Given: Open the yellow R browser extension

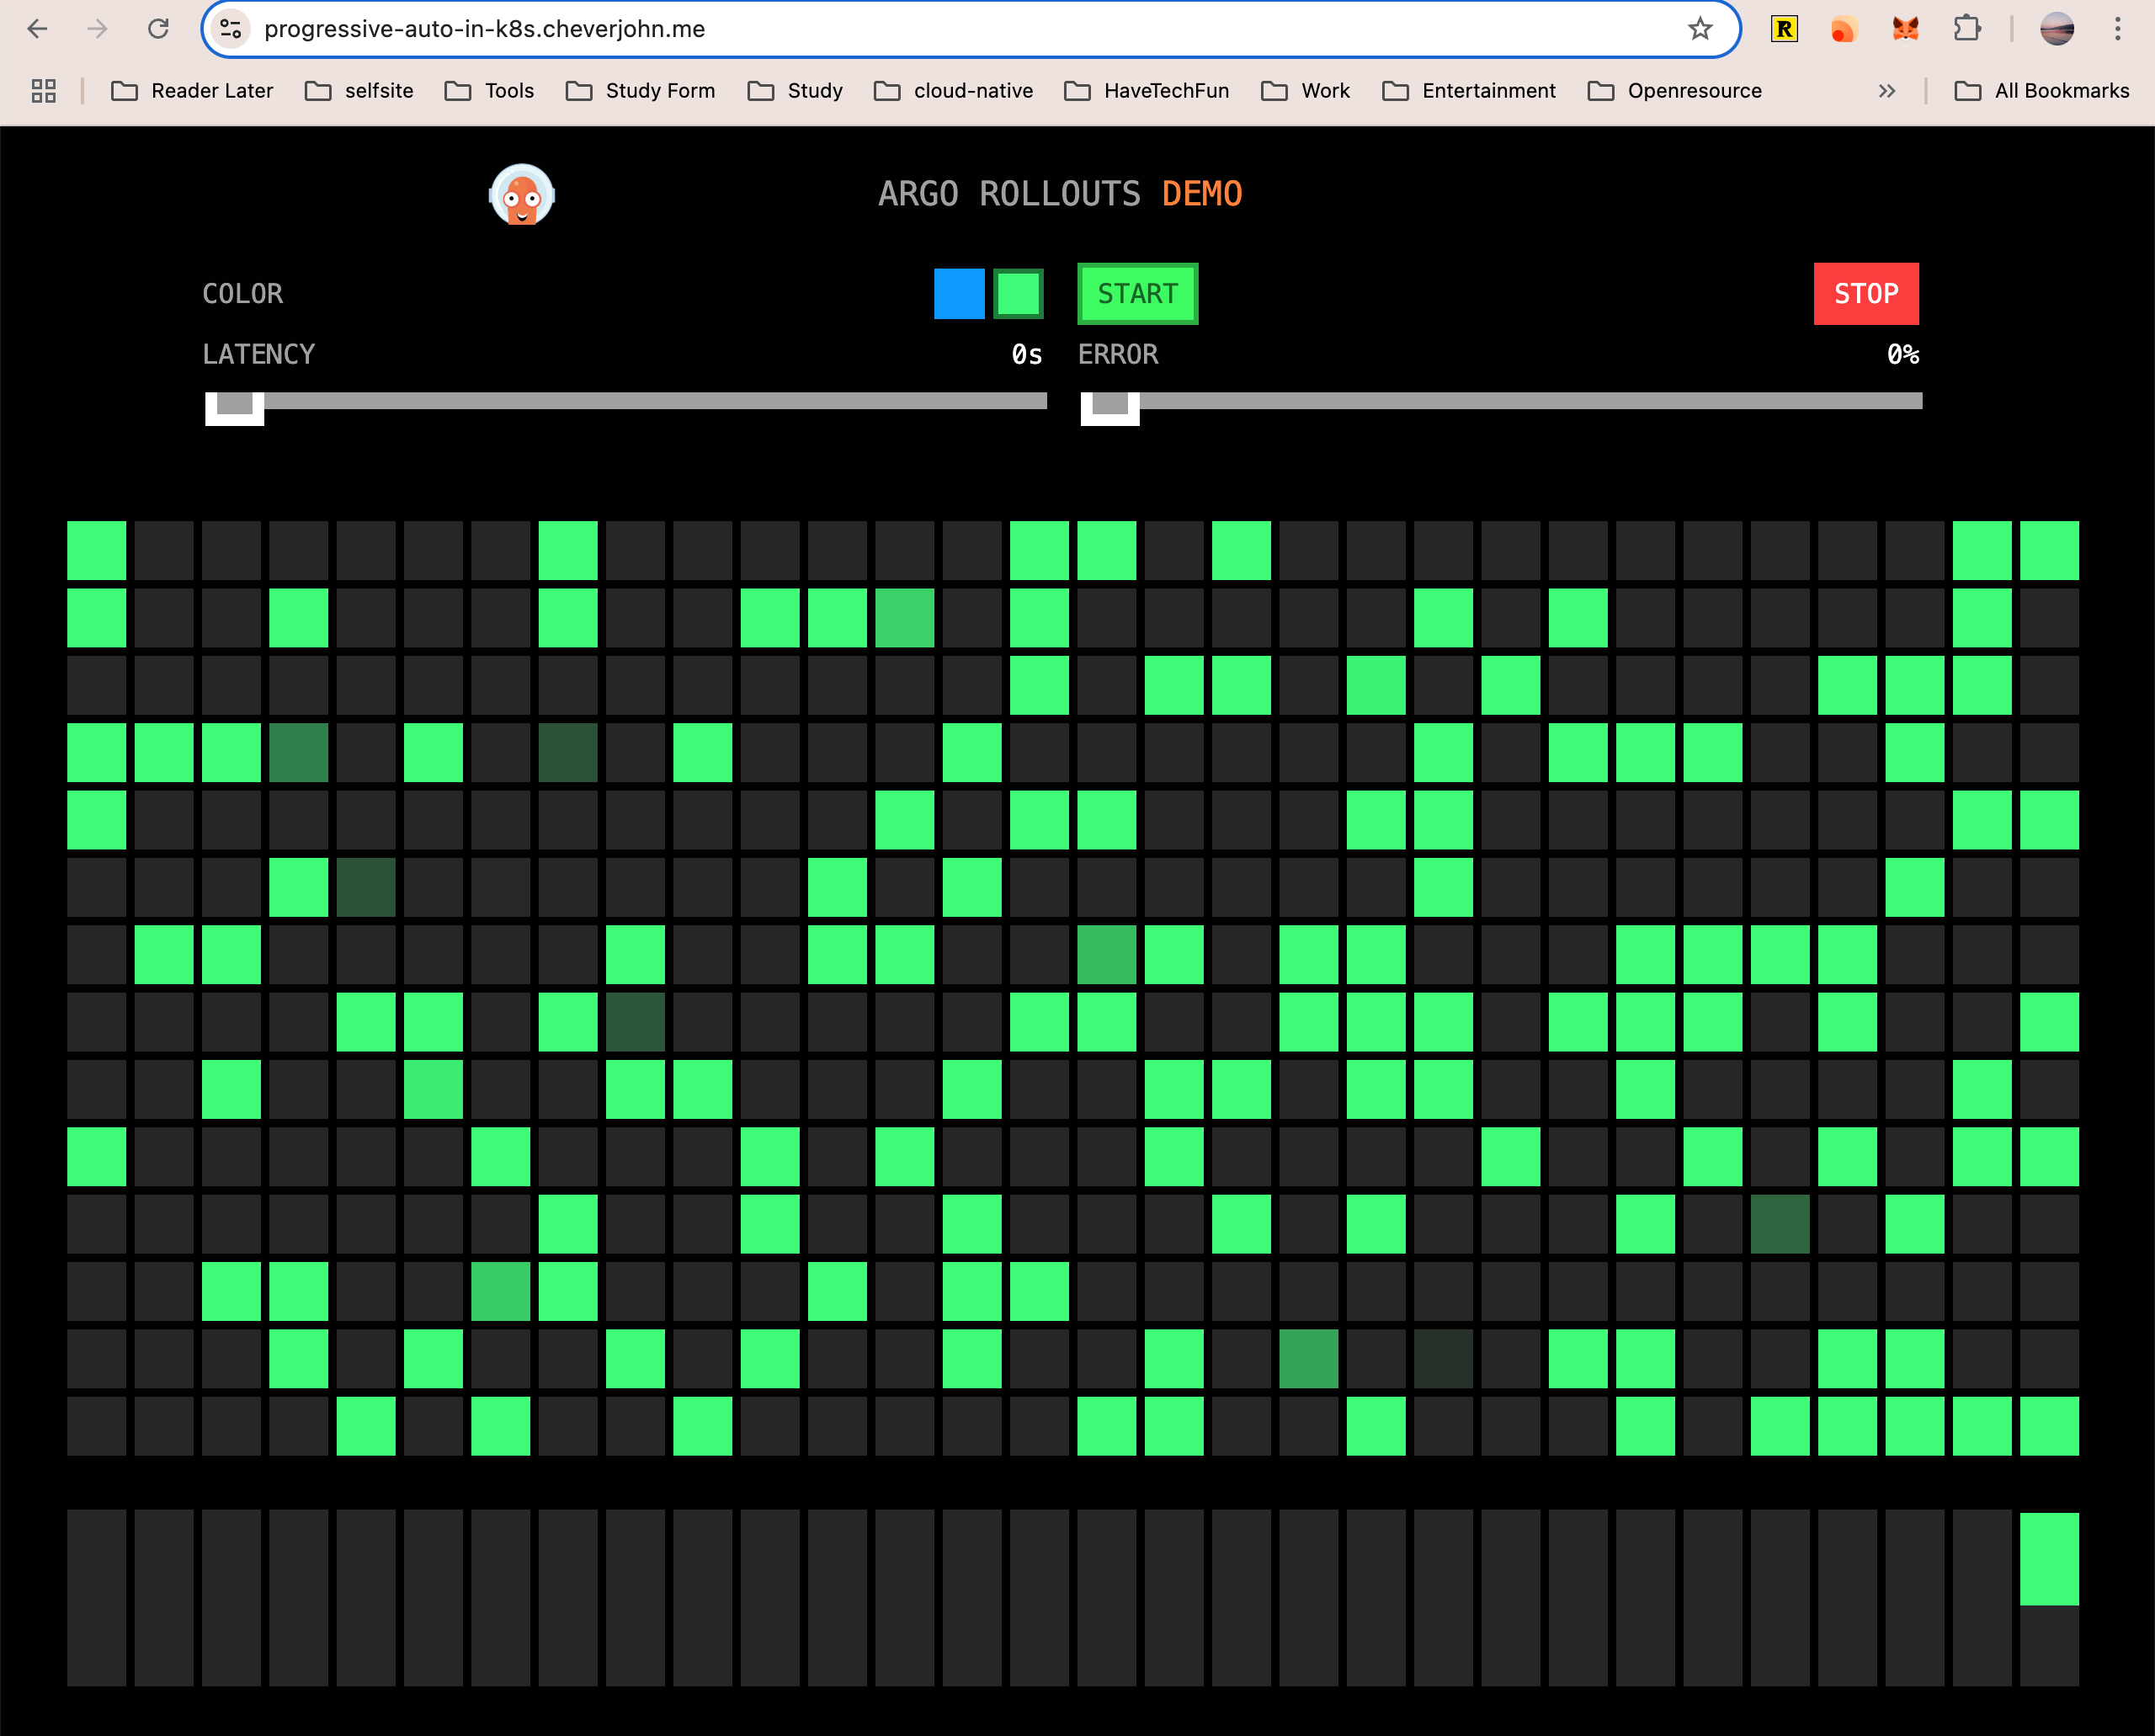Looking at the screenshot, I should 1784,29.
